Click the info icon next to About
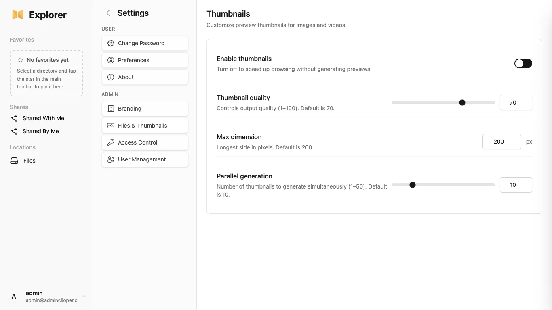 click(x=110, y=77)
